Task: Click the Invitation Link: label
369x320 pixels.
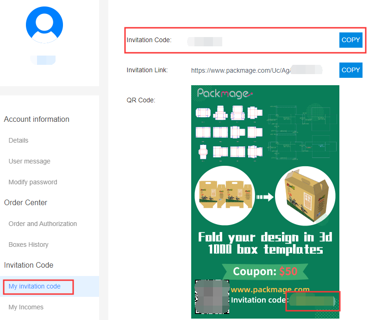Action: pyautogui.click(x=147, y=70)
